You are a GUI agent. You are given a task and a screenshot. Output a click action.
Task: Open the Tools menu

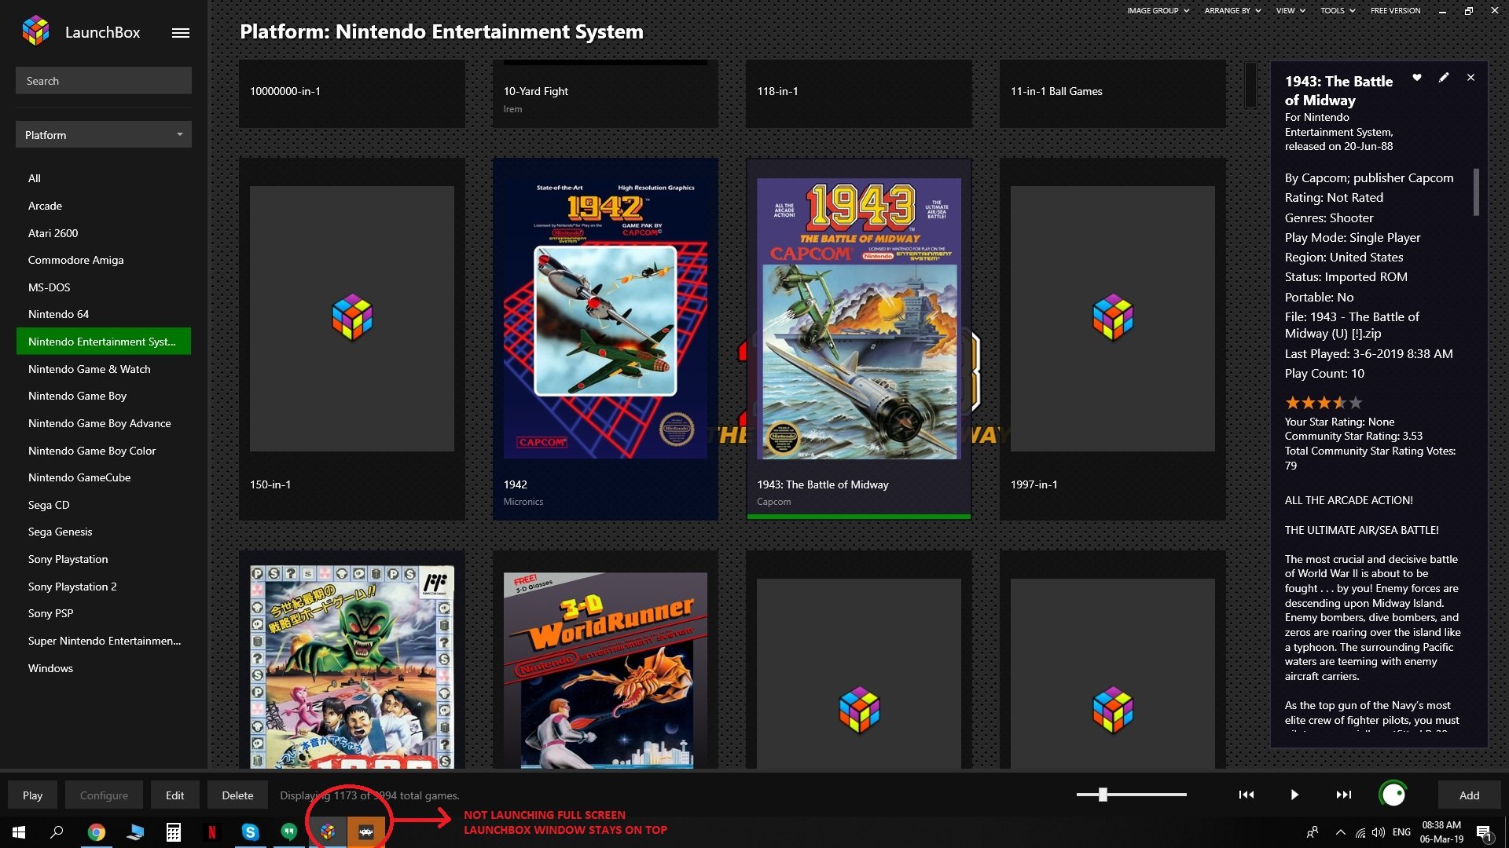(1338, 10)
